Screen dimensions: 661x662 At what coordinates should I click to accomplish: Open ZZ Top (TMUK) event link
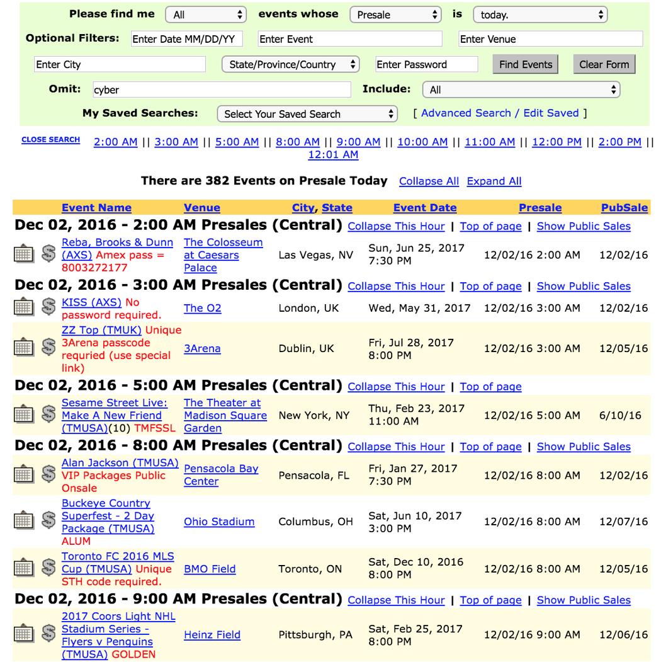pyautogui.click(x=101, y=330)
